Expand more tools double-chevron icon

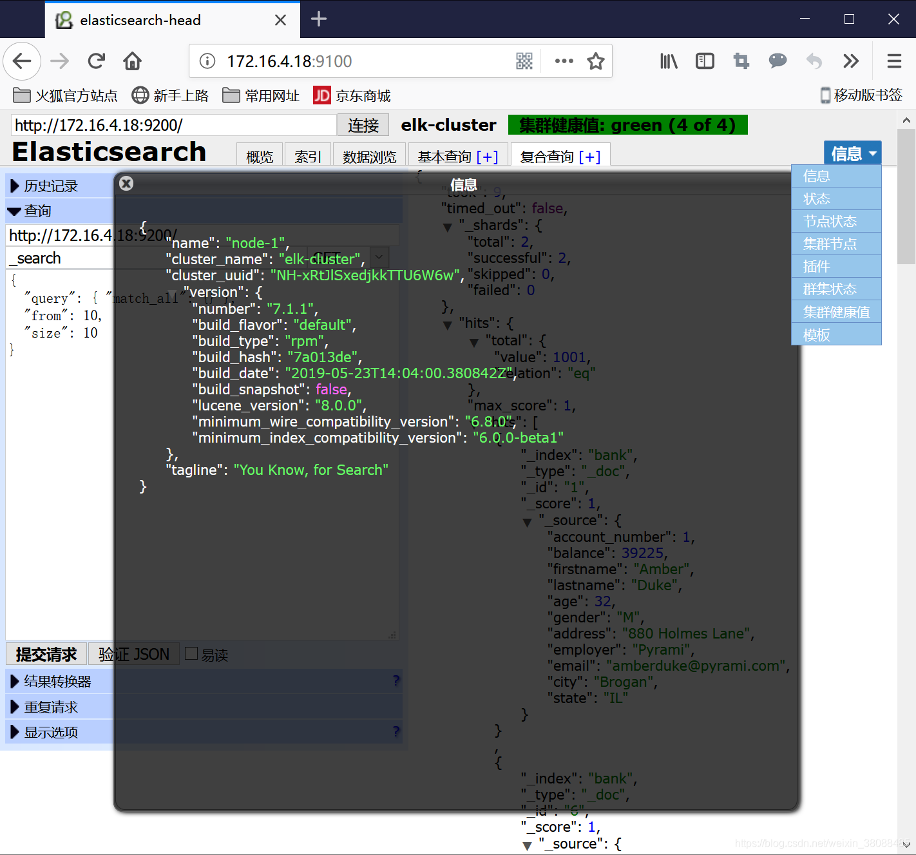coord(851,61)
